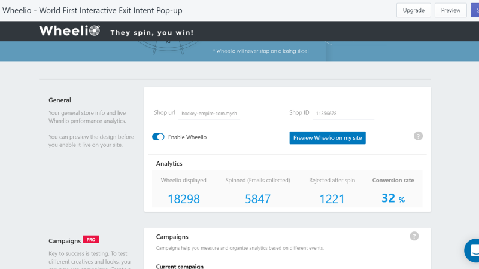Click the PRO badge next to Campaigns
The image size is (479, 269).
pyautogui.click(x=91, y=240)
